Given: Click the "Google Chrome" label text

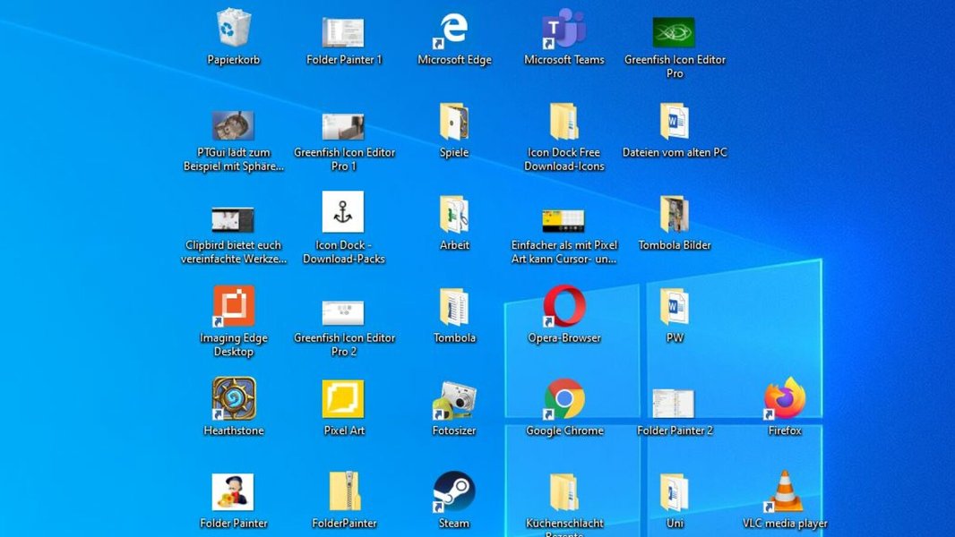Looking at the screenshot, I should pos(564,430).
